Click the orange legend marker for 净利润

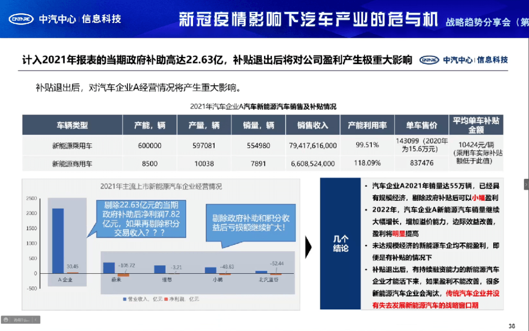coord(166,299)
